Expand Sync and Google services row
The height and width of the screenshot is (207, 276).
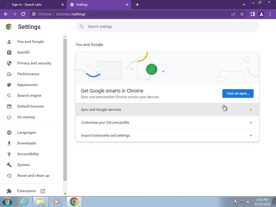167,110
